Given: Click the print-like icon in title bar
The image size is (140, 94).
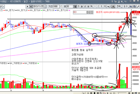Looking at the screenshot, I should click(x=116, y=2).
